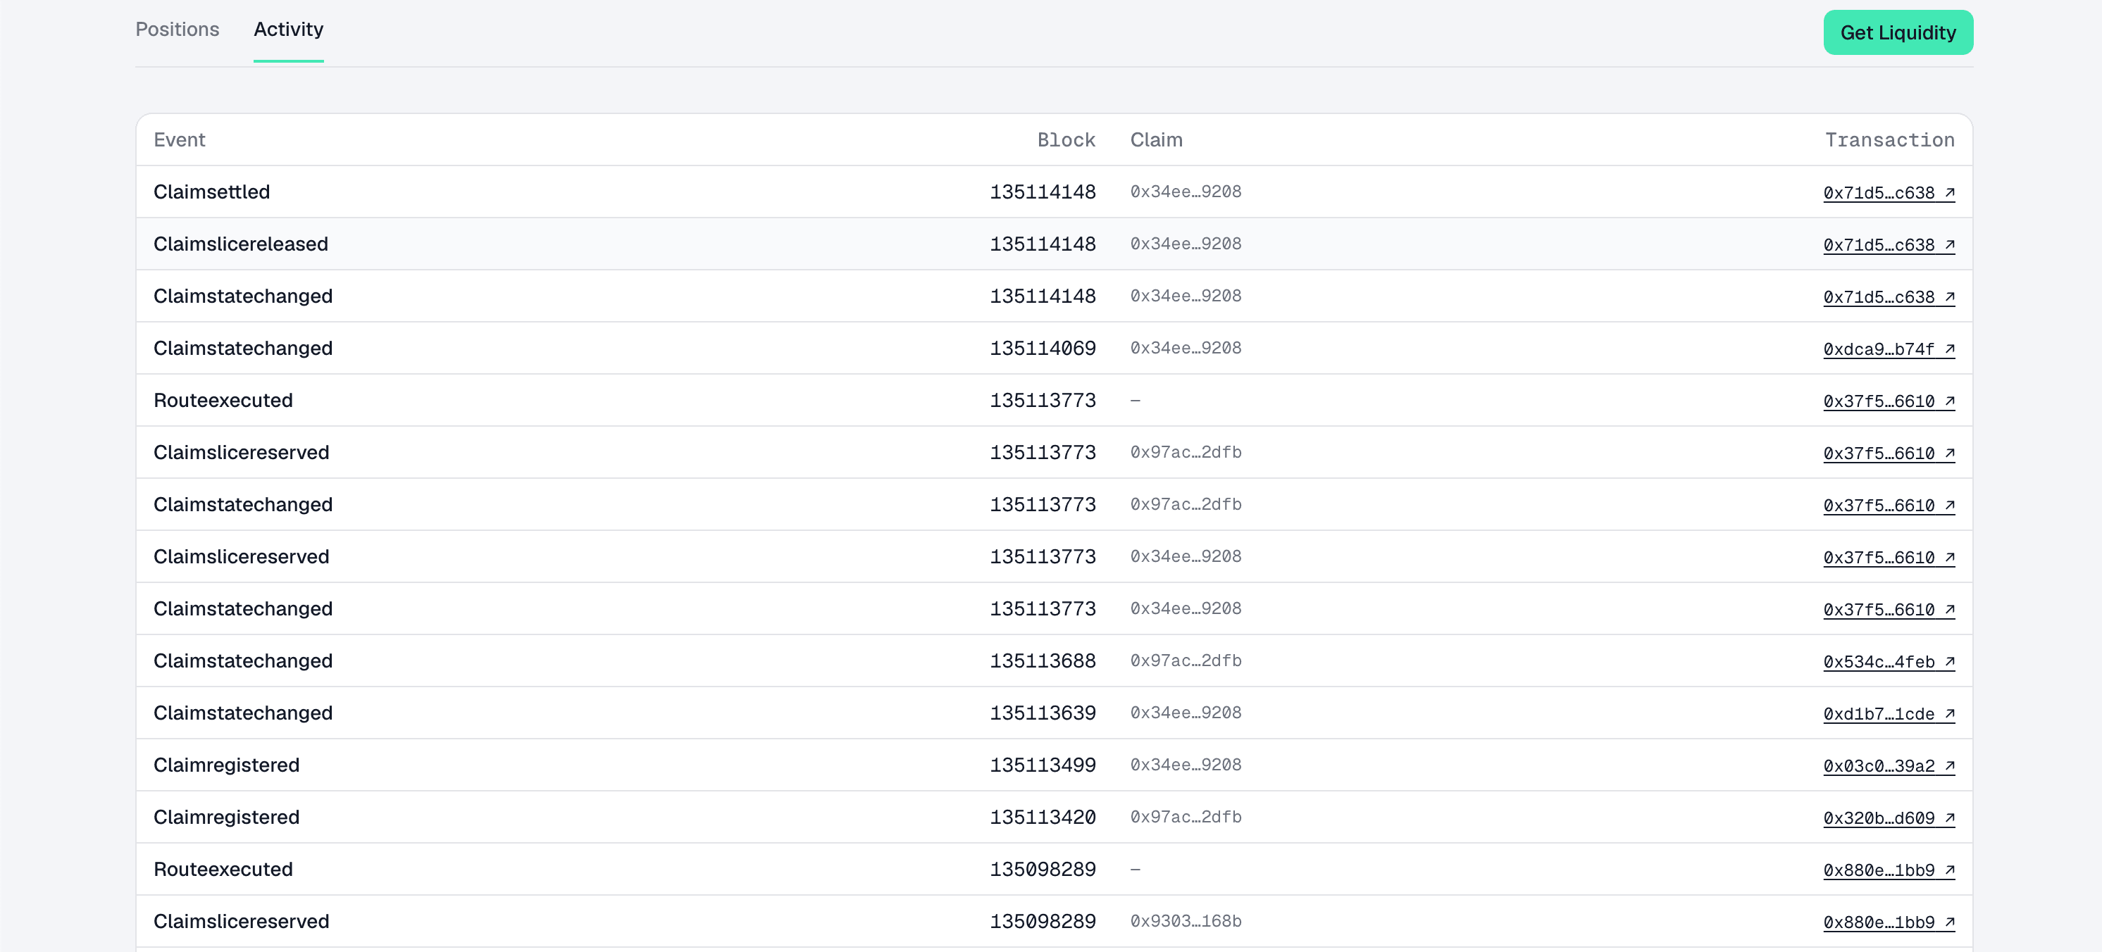2102x952 pixels.
Task: Click the Event column header
Action: point(180,140)
